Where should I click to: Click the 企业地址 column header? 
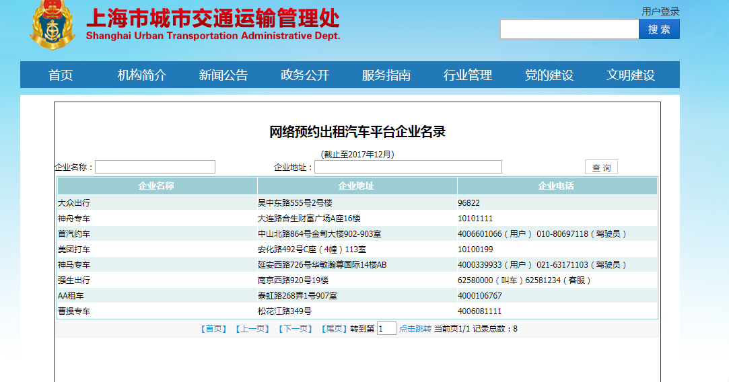[x=357, y=186]
